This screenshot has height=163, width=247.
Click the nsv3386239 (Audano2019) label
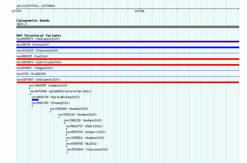point(83,120)
